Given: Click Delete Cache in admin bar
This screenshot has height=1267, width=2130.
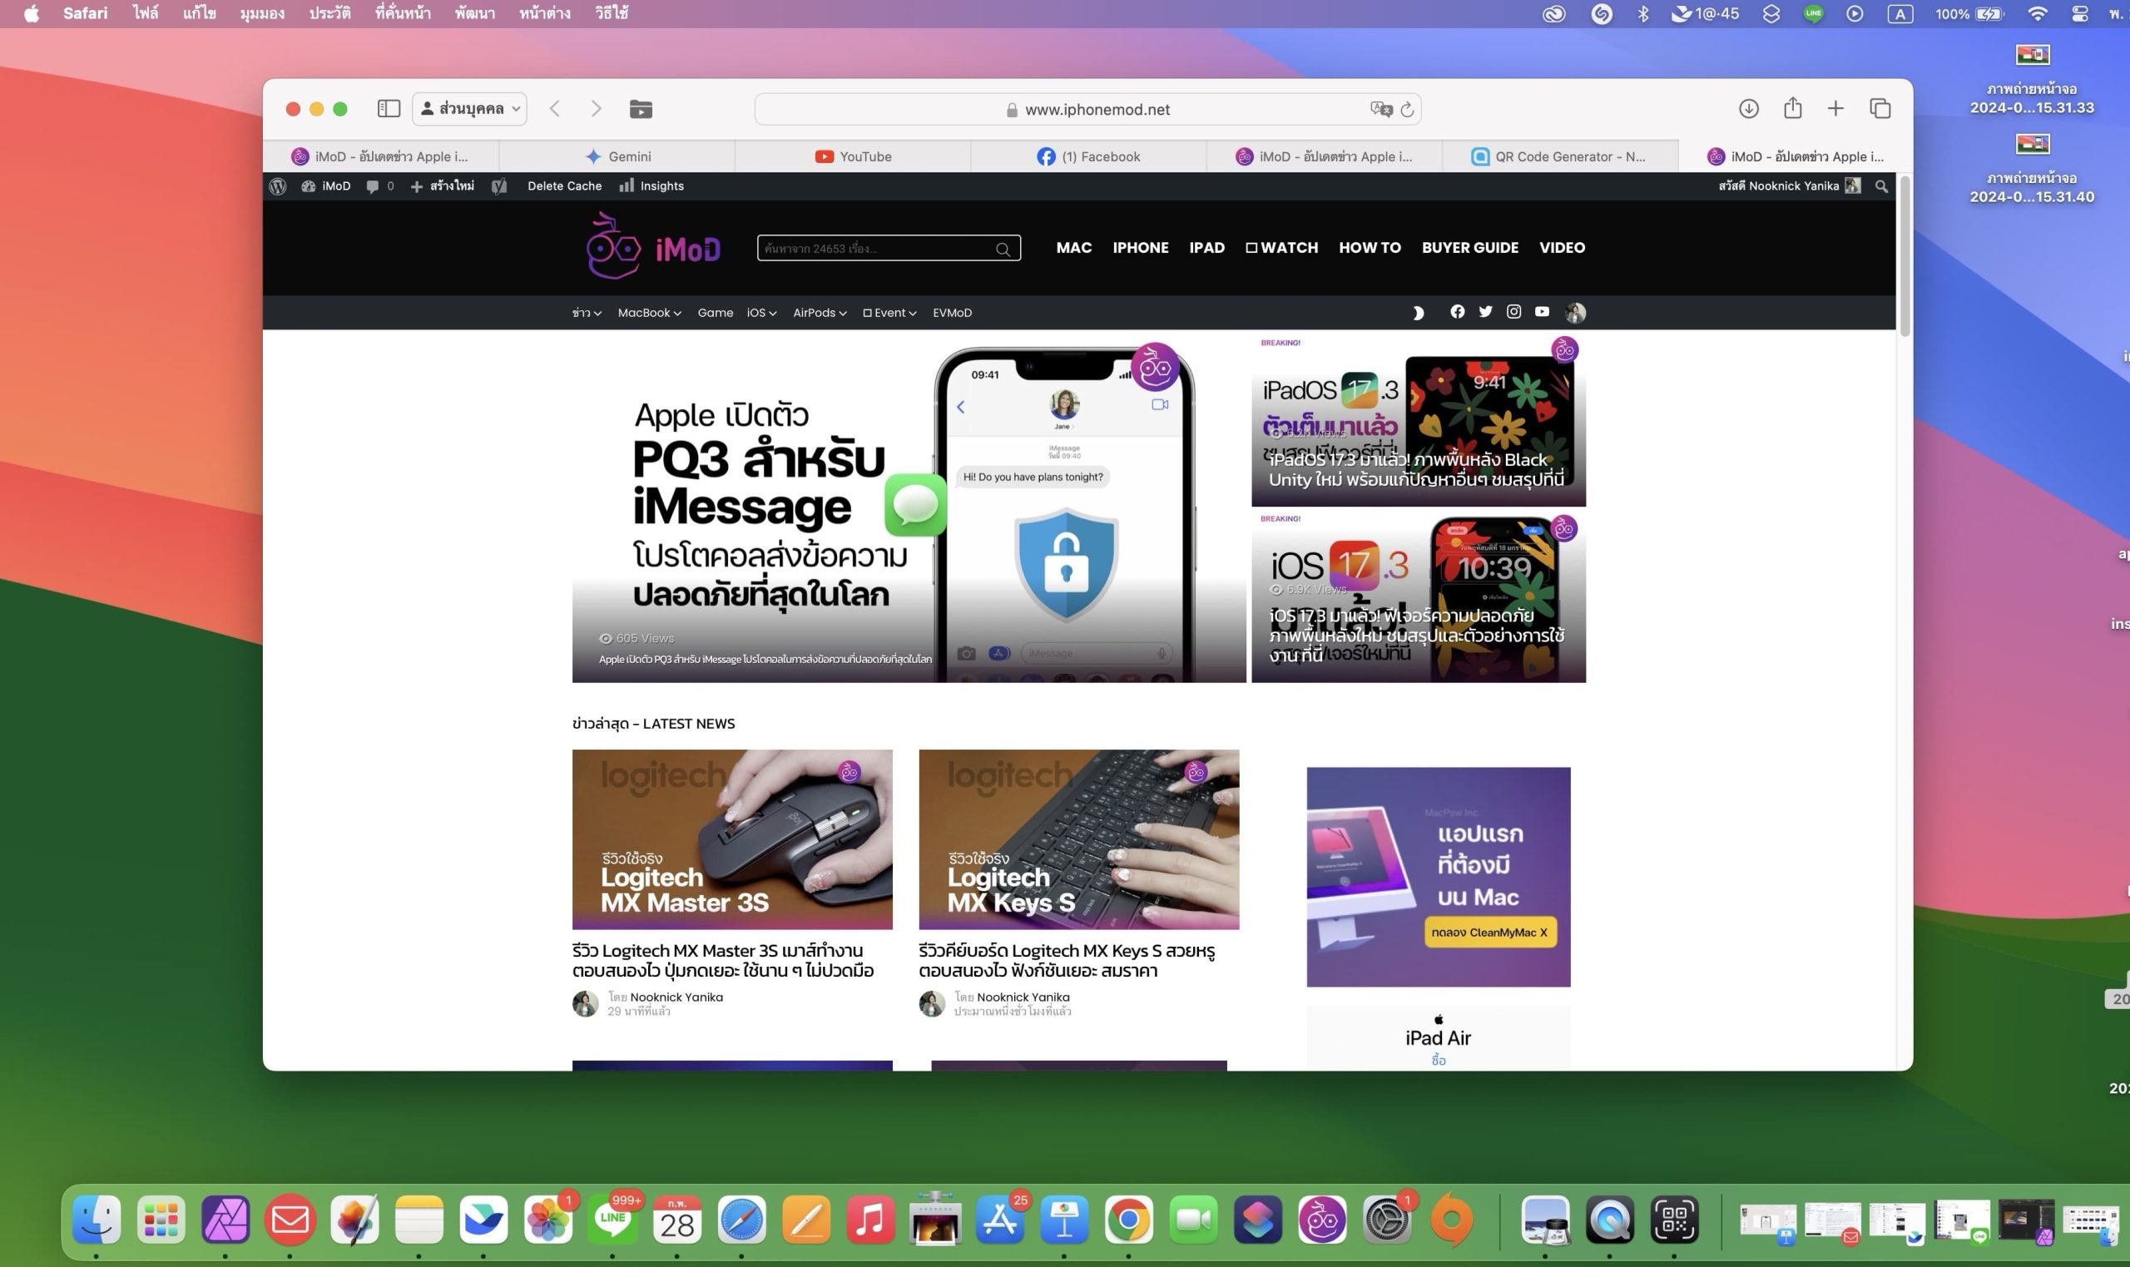Looking at the screenshot, I should click(x=564, y=186).
